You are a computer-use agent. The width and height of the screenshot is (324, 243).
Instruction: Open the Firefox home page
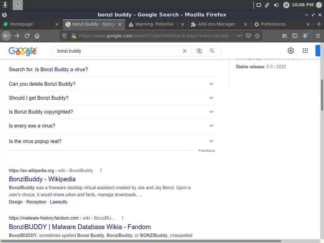point(37,36)
